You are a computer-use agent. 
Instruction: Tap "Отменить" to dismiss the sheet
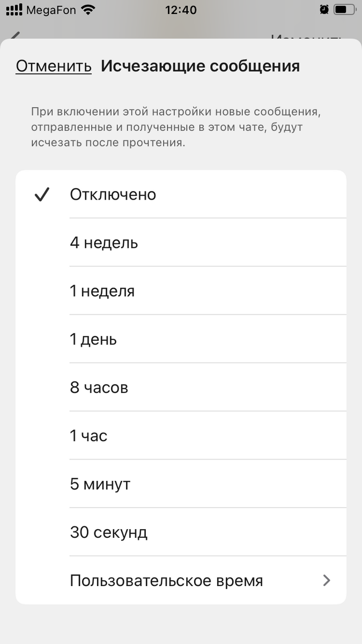point(54,65)
